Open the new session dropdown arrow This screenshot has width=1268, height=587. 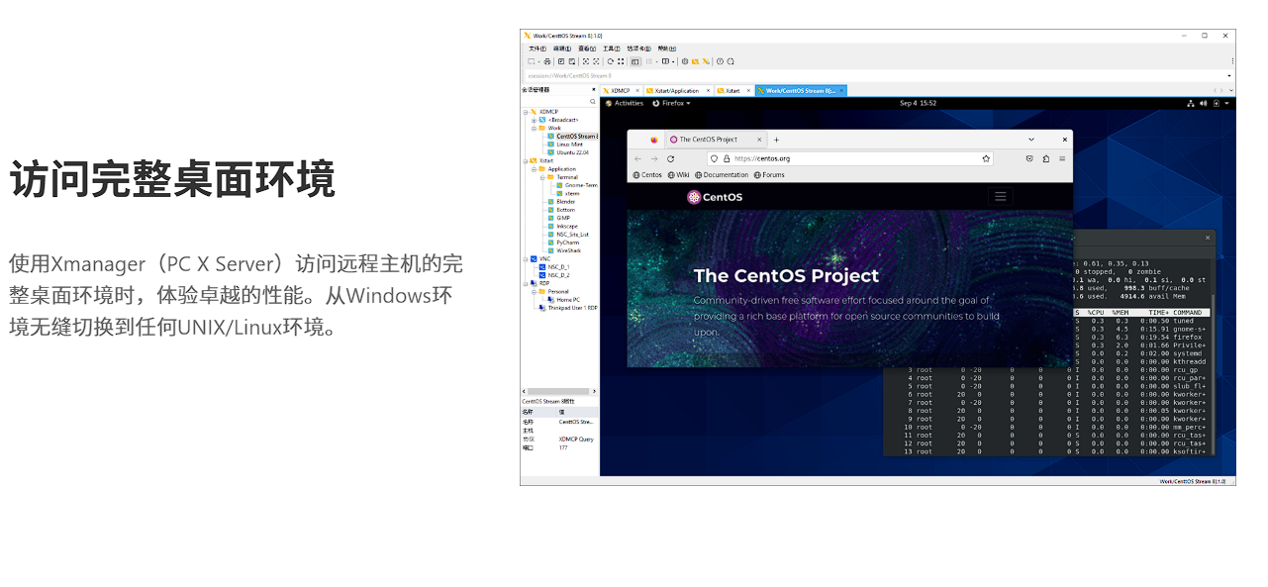tap(538, 61)
